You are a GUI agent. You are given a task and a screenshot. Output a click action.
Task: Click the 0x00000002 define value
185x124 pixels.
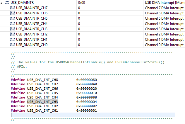pyautogui.click(x=87, y=106)
